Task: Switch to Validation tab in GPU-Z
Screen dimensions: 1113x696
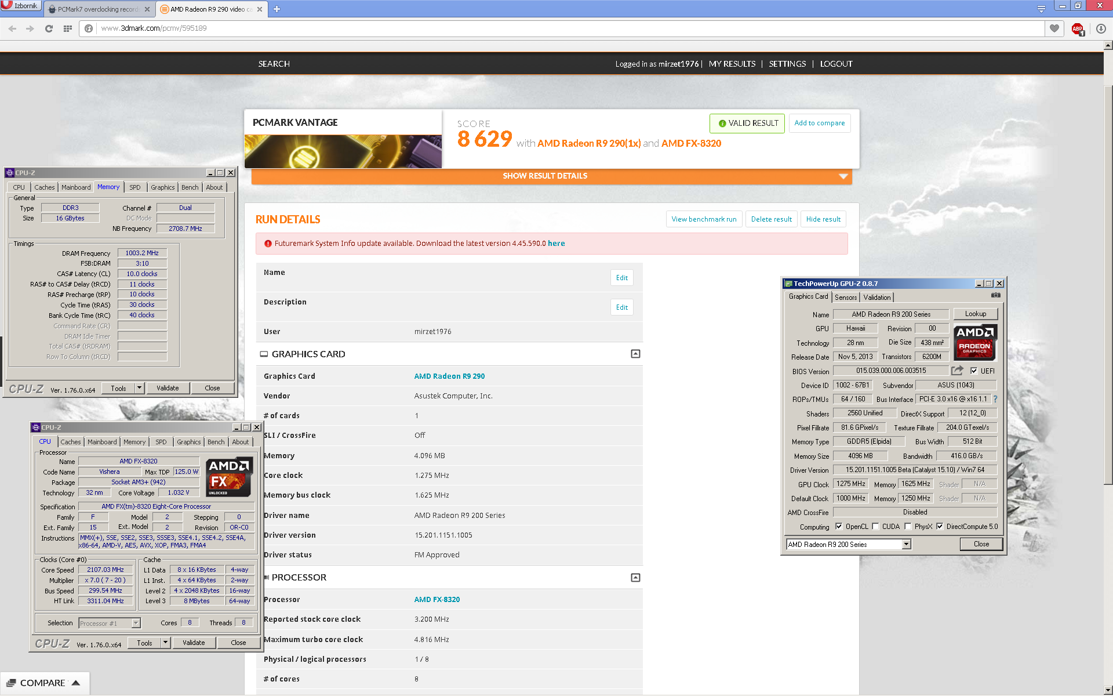Action: point(877,297)
